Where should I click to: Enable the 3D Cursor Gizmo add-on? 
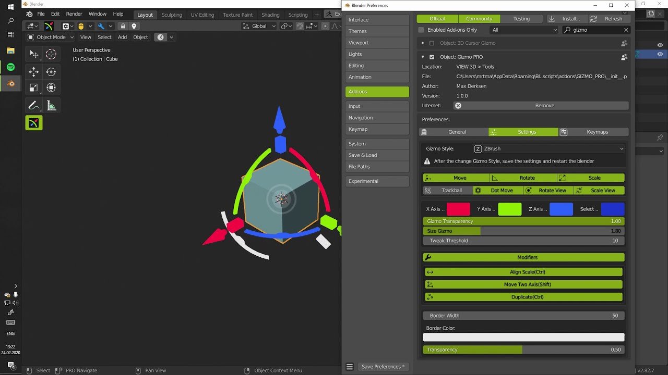point(432,43)
